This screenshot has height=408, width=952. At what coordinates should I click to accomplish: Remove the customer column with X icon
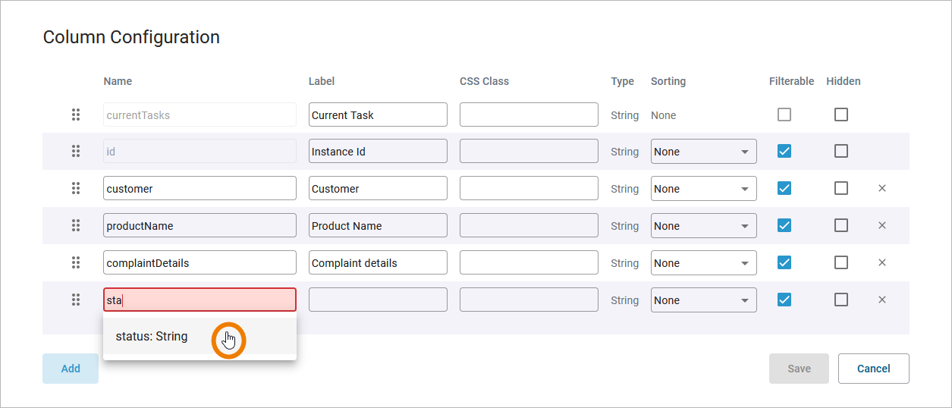pyautogui.click(x=882, y=188)
